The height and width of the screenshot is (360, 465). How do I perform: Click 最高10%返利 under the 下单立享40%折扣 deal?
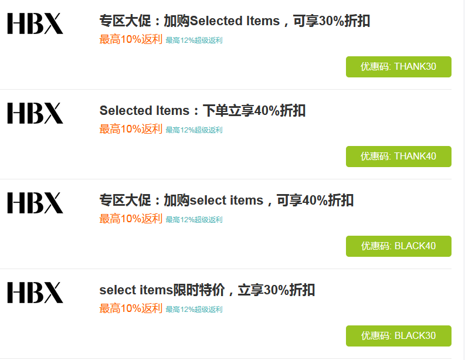click(131, 129)
